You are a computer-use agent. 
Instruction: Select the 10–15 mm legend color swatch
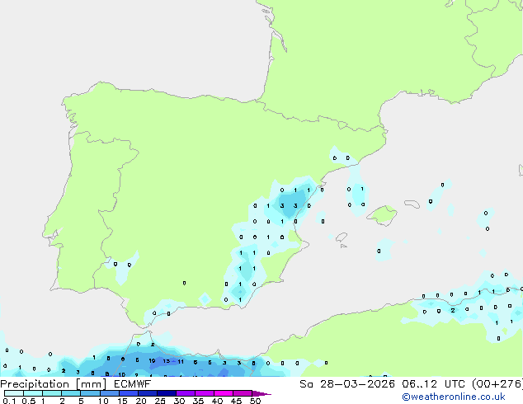(x=109, y=393)
